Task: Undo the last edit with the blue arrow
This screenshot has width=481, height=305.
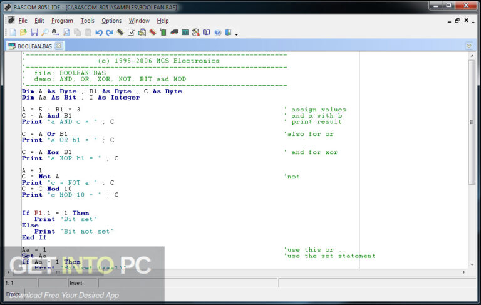Action: pyautogui.click(x=99, y=32)
